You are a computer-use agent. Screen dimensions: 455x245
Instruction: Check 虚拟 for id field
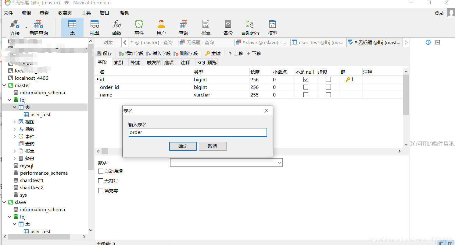[328, 79]
